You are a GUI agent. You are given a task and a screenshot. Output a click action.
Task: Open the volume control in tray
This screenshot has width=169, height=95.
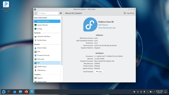point(134,92)
